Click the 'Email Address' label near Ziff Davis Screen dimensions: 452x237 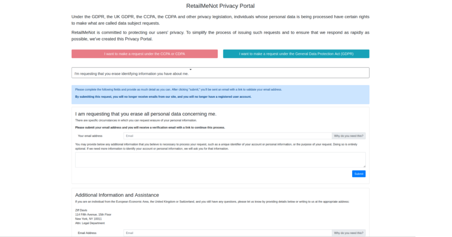[87, 233]
